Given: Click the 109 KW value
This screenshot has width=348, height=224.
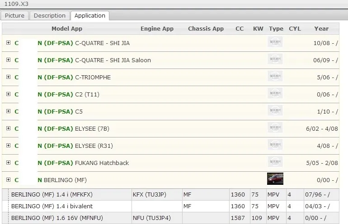Looking at the screenshot, I should point(257,218).
